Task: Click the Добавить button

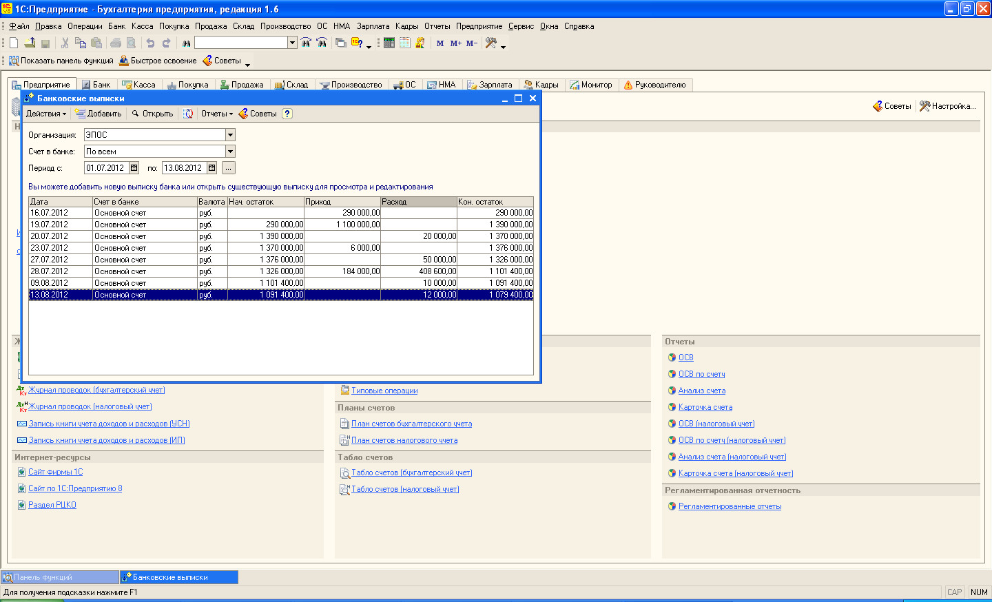Action: tap(99, 114)
